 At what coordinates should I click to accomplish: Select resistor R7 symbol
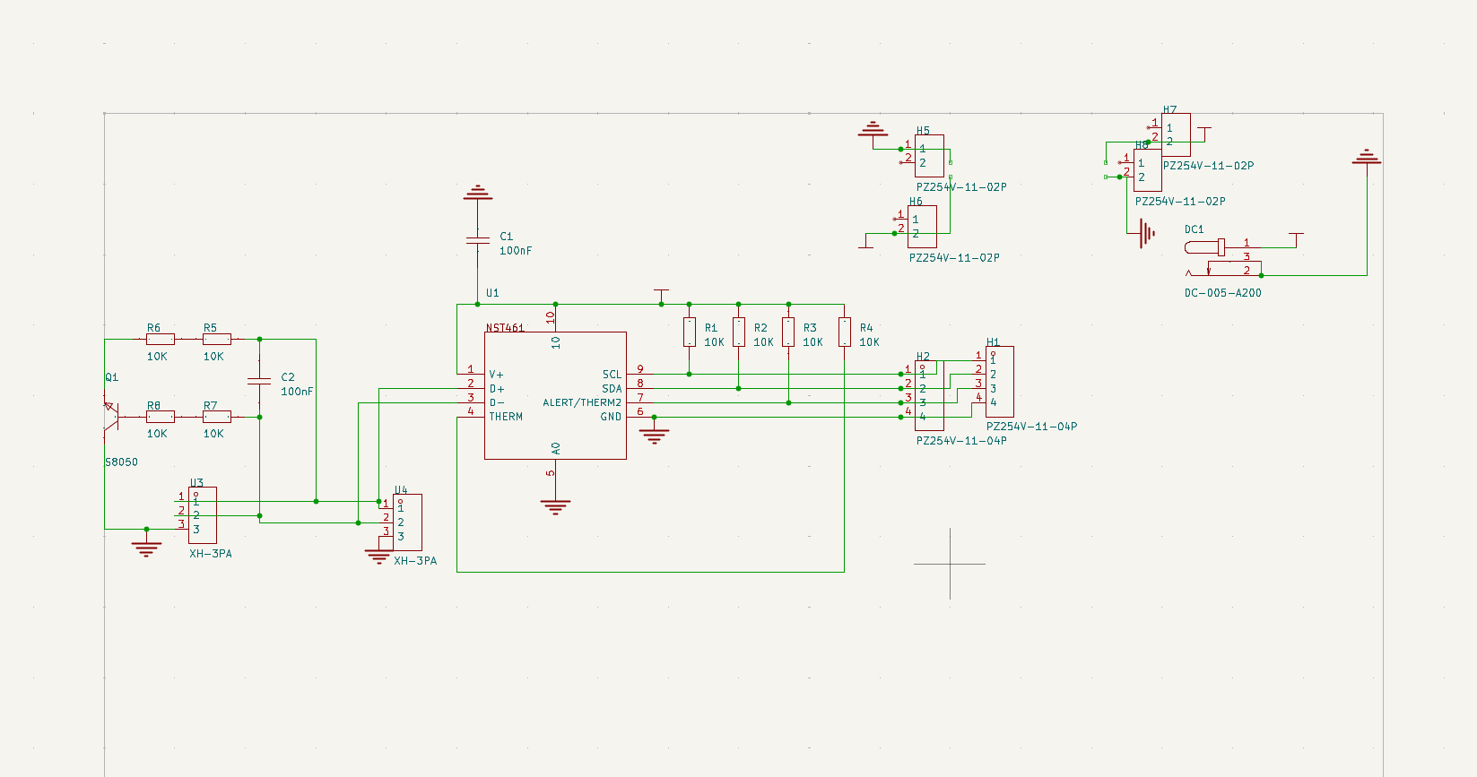point(216,417)
